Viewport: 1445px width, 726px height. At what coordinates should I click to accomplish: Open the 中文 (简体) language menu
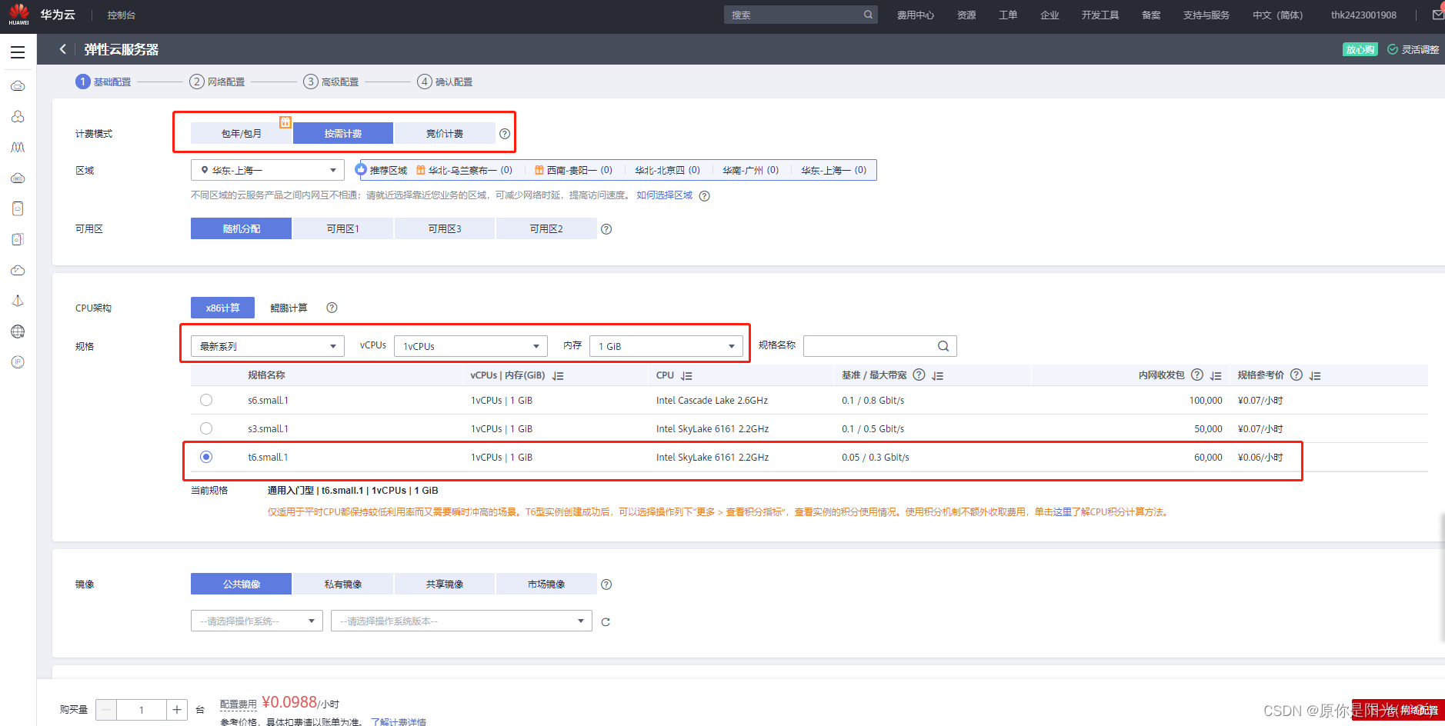point(1278,15)
